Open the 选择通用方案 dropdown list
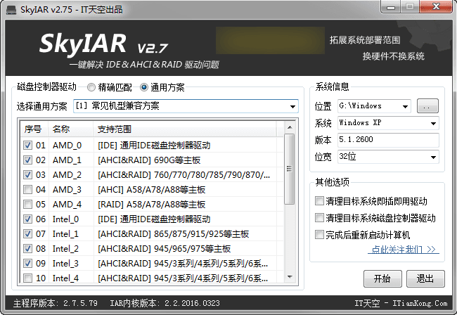Screen dimensions: 457x315 (x=292, y=106)
